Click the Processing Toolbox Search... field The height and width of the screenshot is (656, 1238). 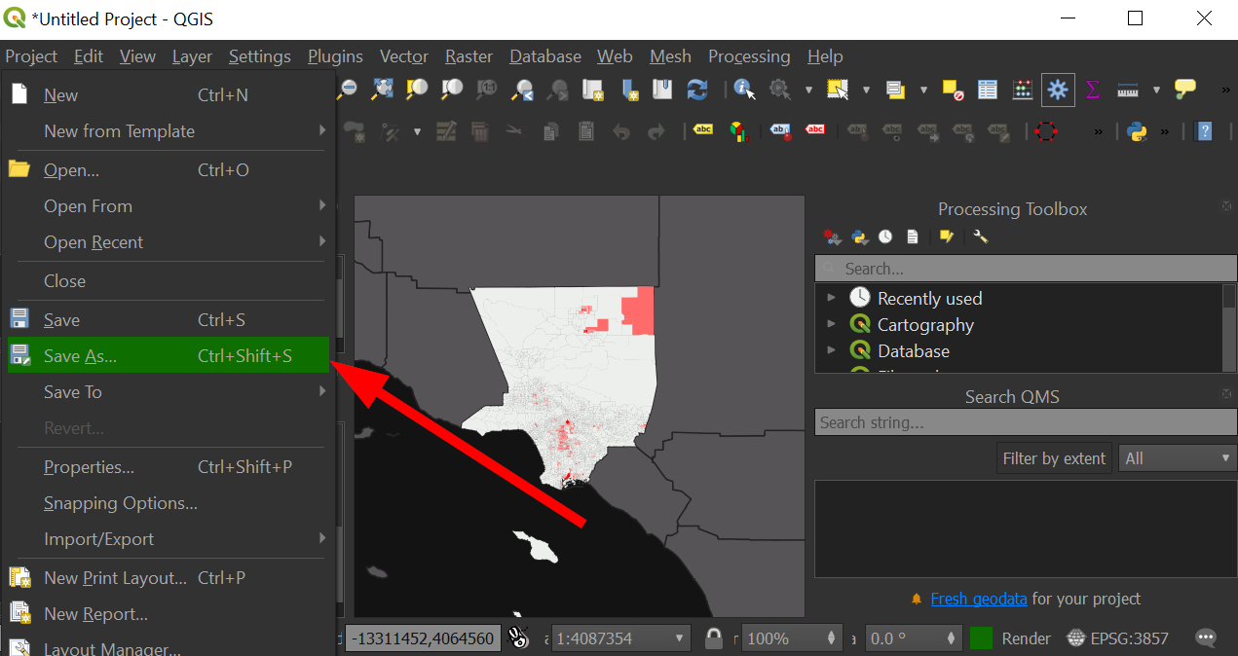pyautogui.click(x=1026, y=268)
